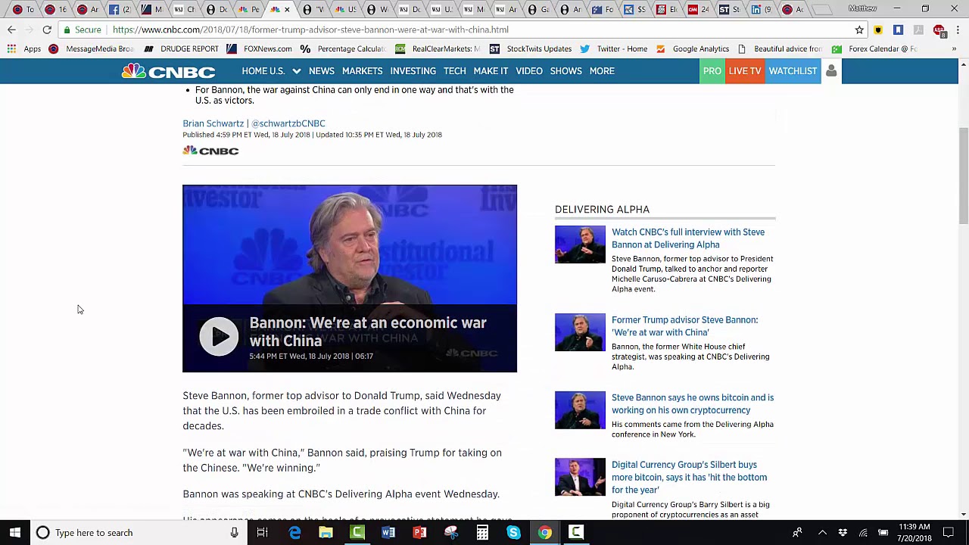Screen dimensions: 969x545
Task: Open Dropbox tray icon
Action: click(x=843, y=533)
